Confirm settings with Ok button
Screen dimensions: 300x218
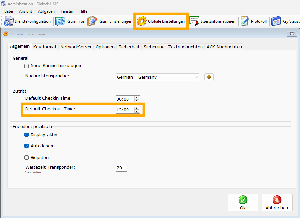(x=243, y=203)
